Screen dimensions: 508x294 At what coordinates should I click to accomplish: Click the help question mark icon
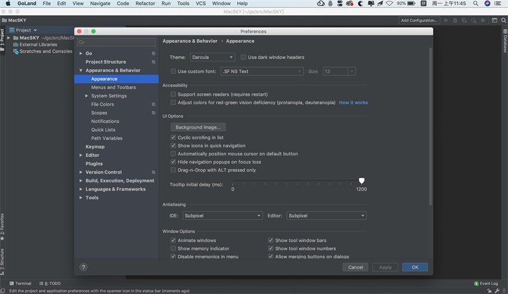point(83,267)
